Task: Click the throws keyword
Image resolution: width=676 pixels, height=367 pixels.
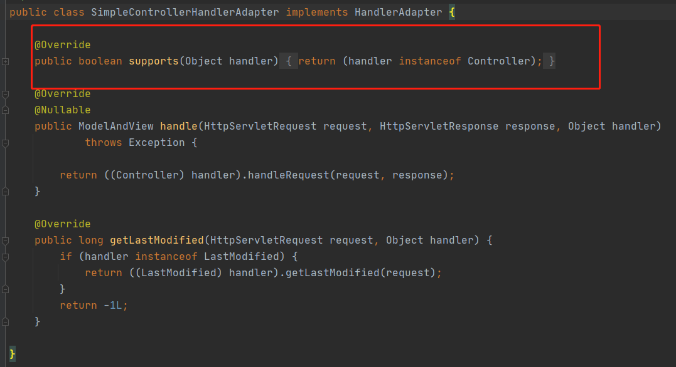Action: coord(104,142)
